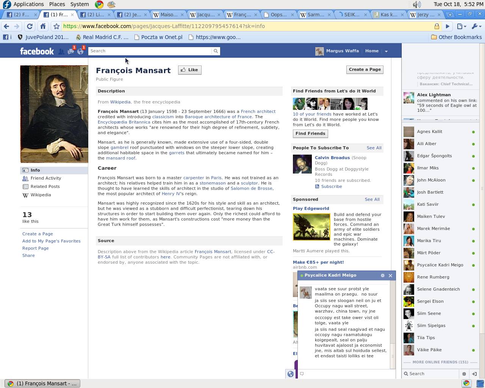Open chat with Sergei Elson

[440, 301]
